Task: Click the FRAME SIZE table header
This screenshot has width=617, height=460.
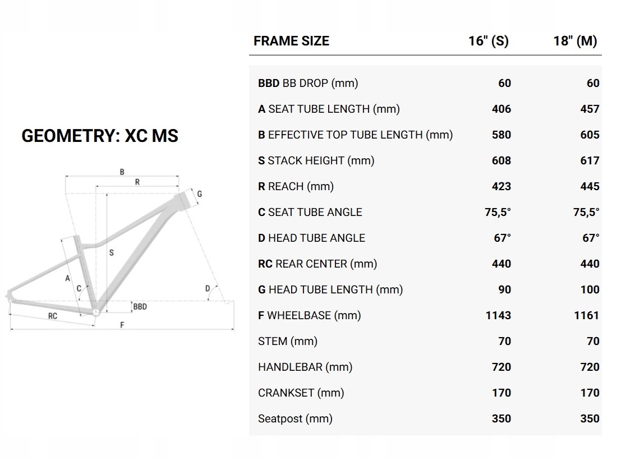Action: pos(291,41)
